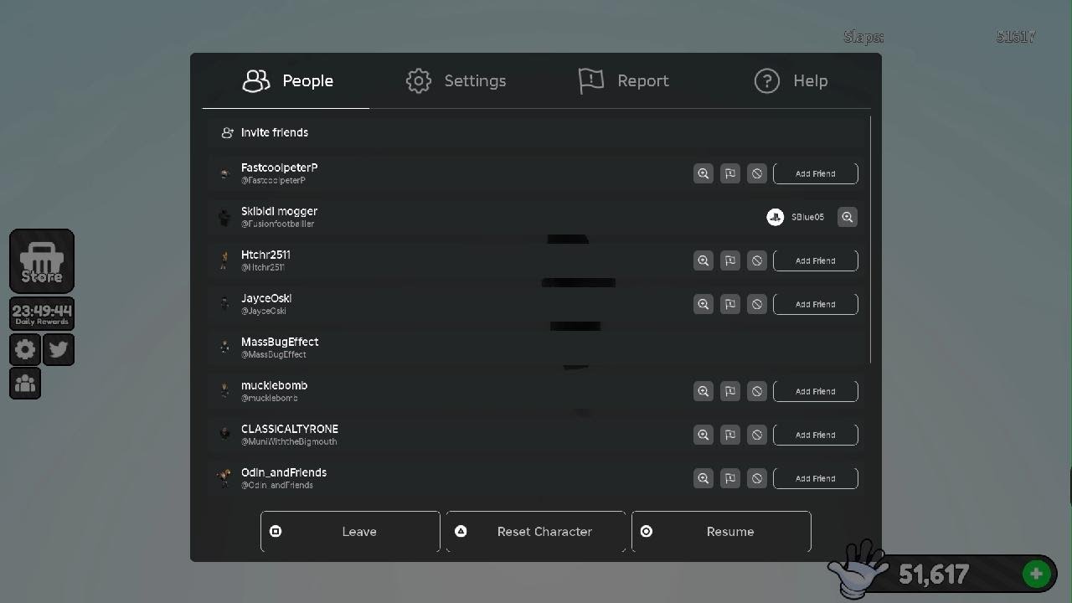The width and height of the screenshot is (1072, 603).
Task: Inspect FastcoolpeterP's avatar with magnifier icon
Action: pos(703,173)
